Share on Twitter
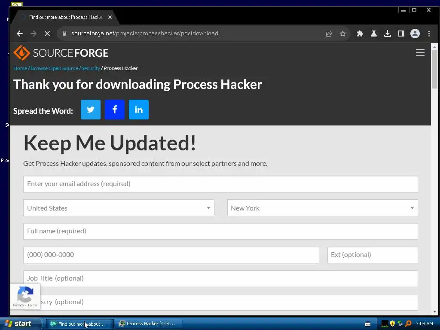Image resolution: width=440 pixels, height=330 pixels. (x=90, y=110)
